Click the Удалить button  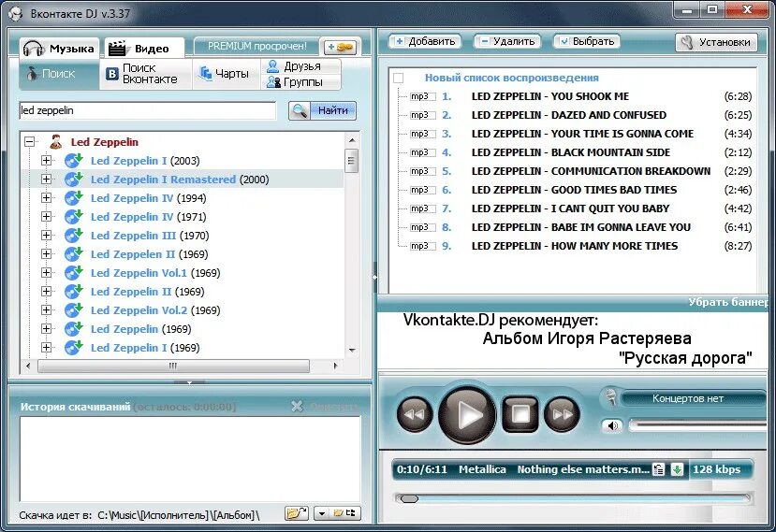click(507, 41)
